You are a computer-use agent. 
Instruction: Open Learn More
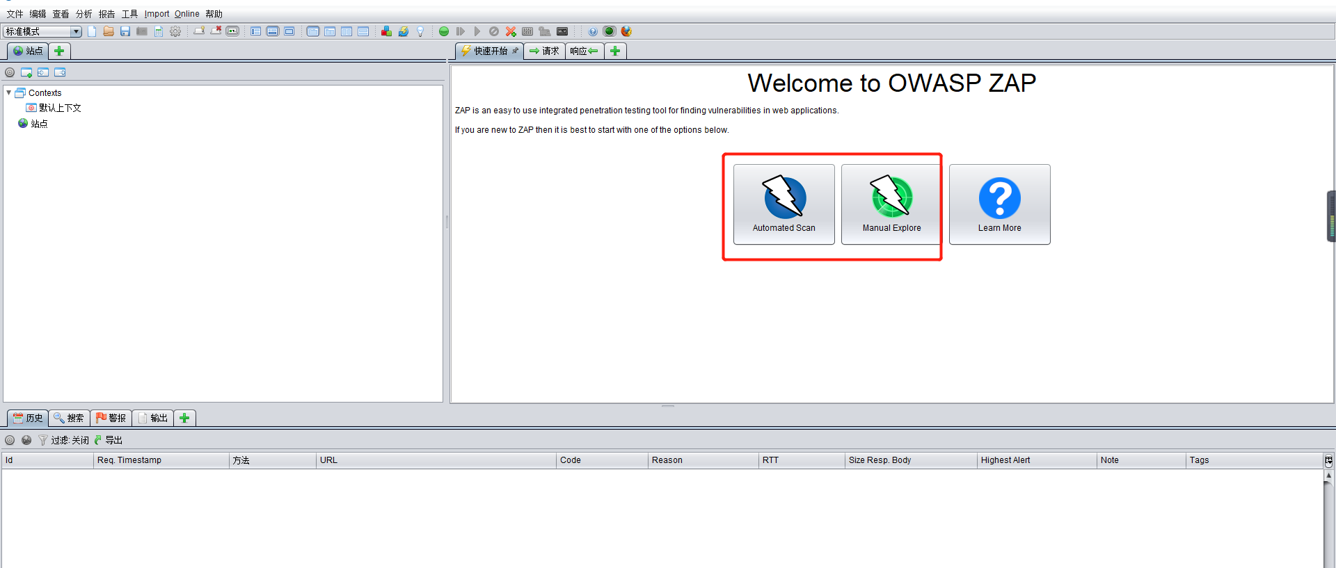pos(1000,204)
